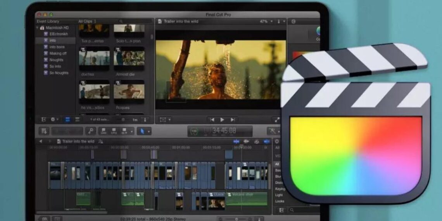This screenshot has height=221, width=442.
Task: Select the Looks effects category
Action: point(279,201)
